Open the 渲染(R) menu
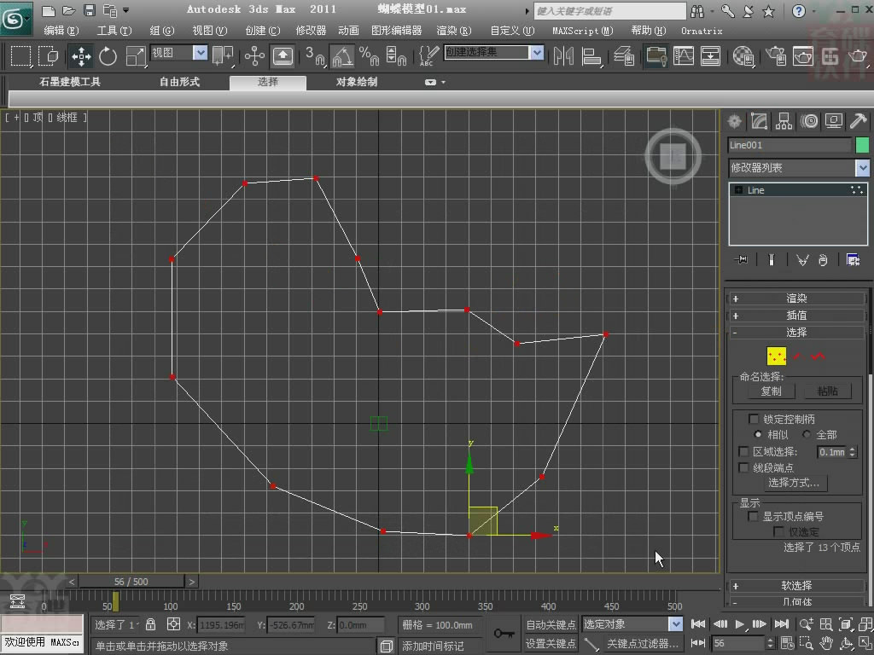874x655 pixels. click(x=454, y=31)
